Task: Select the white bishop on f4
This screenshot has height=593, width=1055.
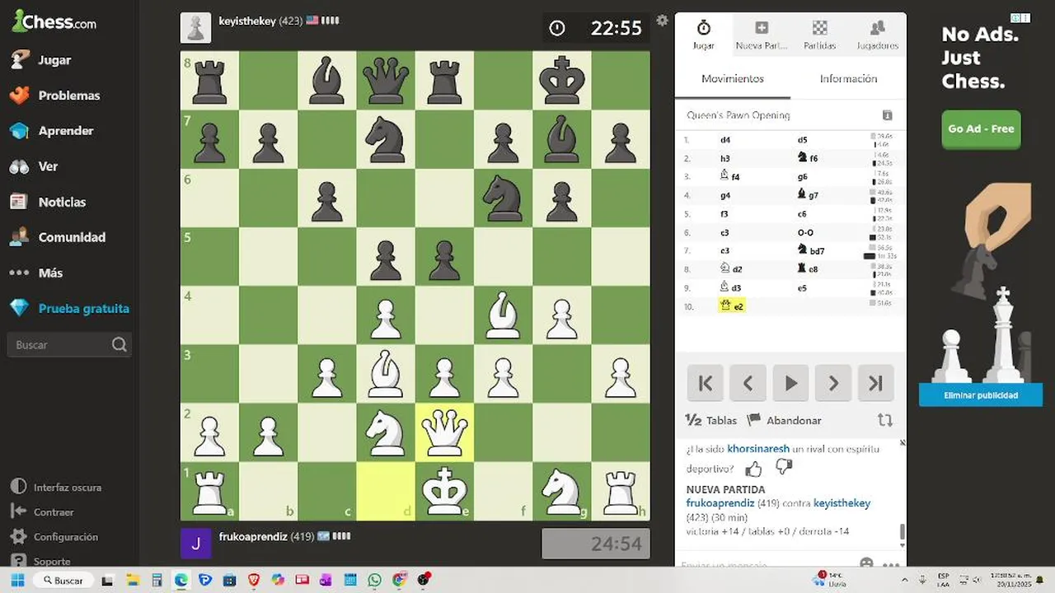Action: point(503,315)
